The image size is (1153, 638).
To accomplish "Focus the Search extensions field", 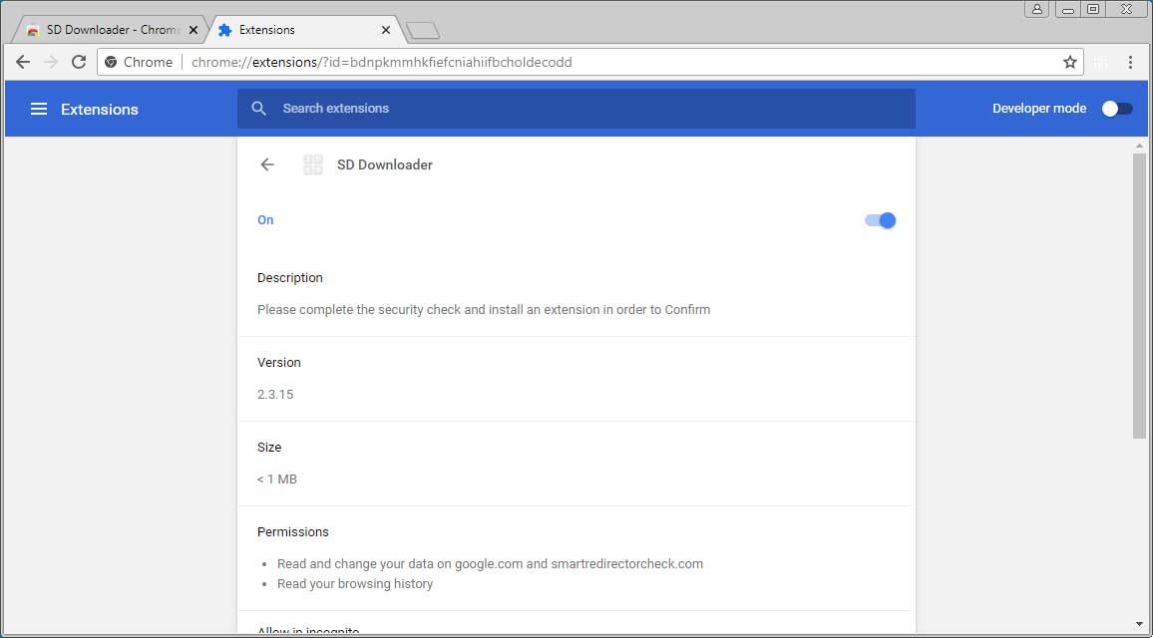I will 576,108.
